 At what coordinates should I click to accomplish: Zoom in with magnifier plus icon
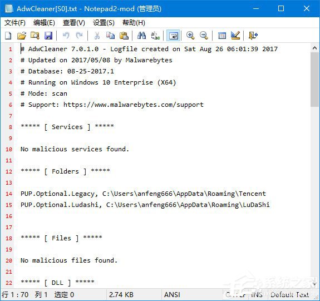190,36
